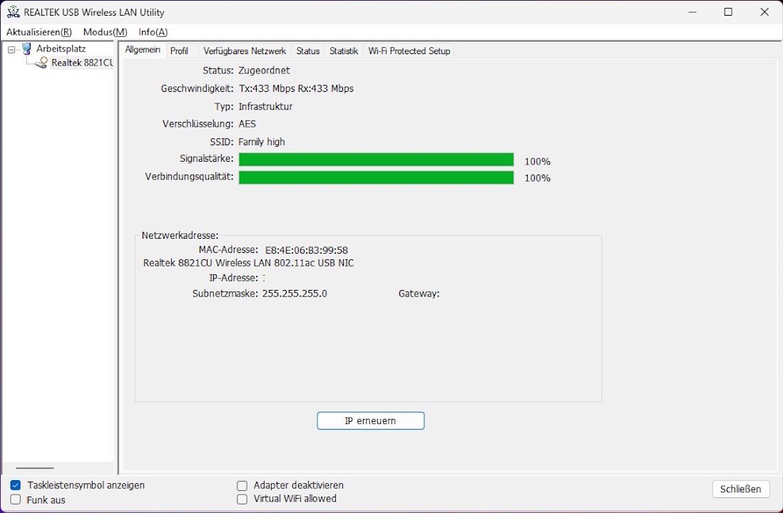
Task: Open the Verfügbares Netzwerk tab
Action: [245, 51]
